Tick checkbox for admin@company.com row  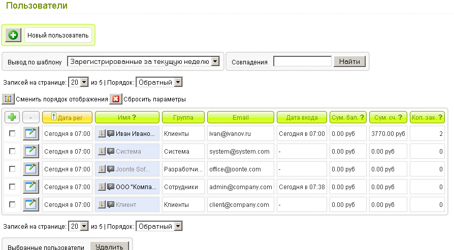click(x=12, y=187)
